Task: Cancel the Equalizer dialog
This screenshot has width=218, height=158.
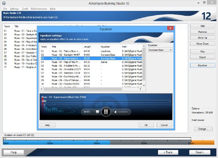Action: [x=164, y=125]
